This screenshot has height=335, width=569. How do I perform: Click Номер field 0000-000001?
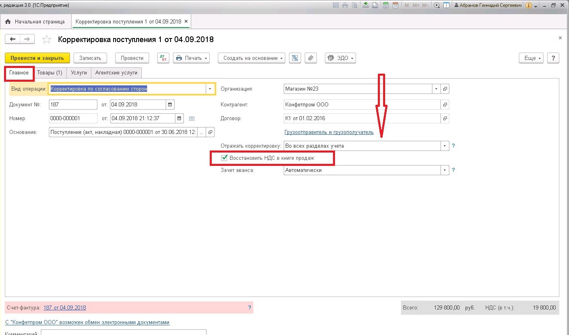pyautogui.click(x=73, y=118)
